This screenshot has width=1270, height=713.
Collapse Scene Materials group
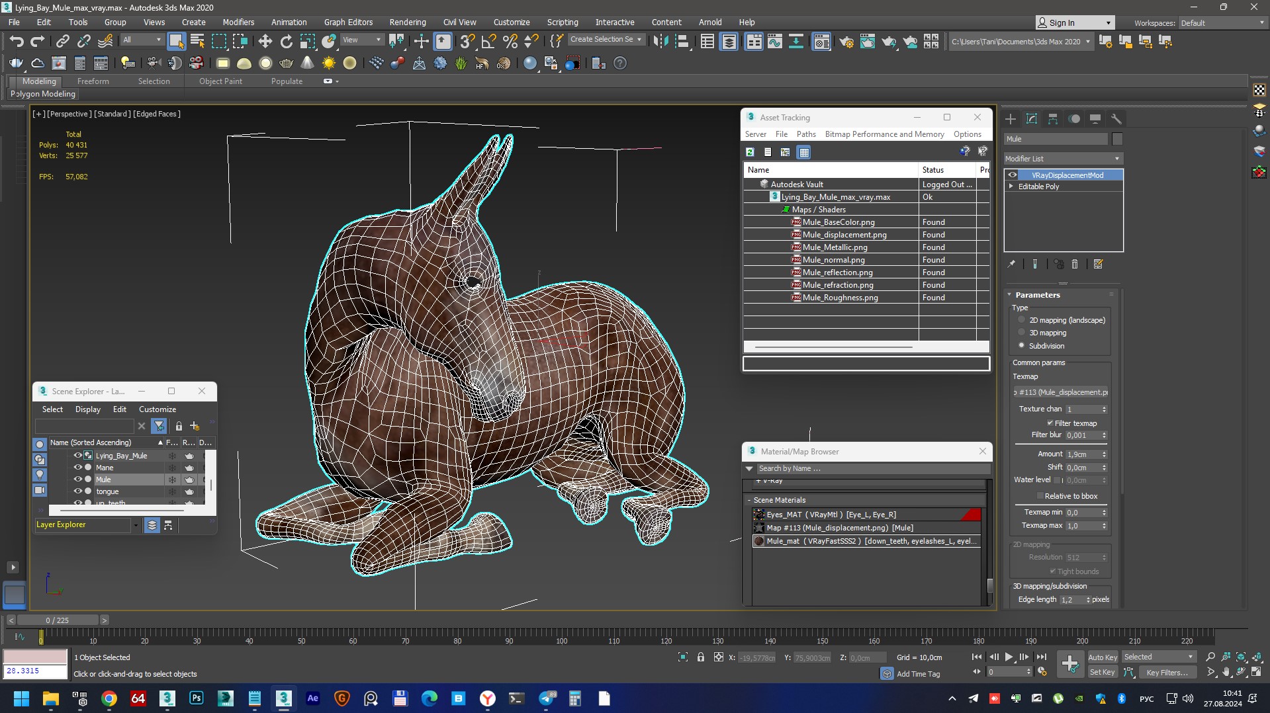pos(749,500)
